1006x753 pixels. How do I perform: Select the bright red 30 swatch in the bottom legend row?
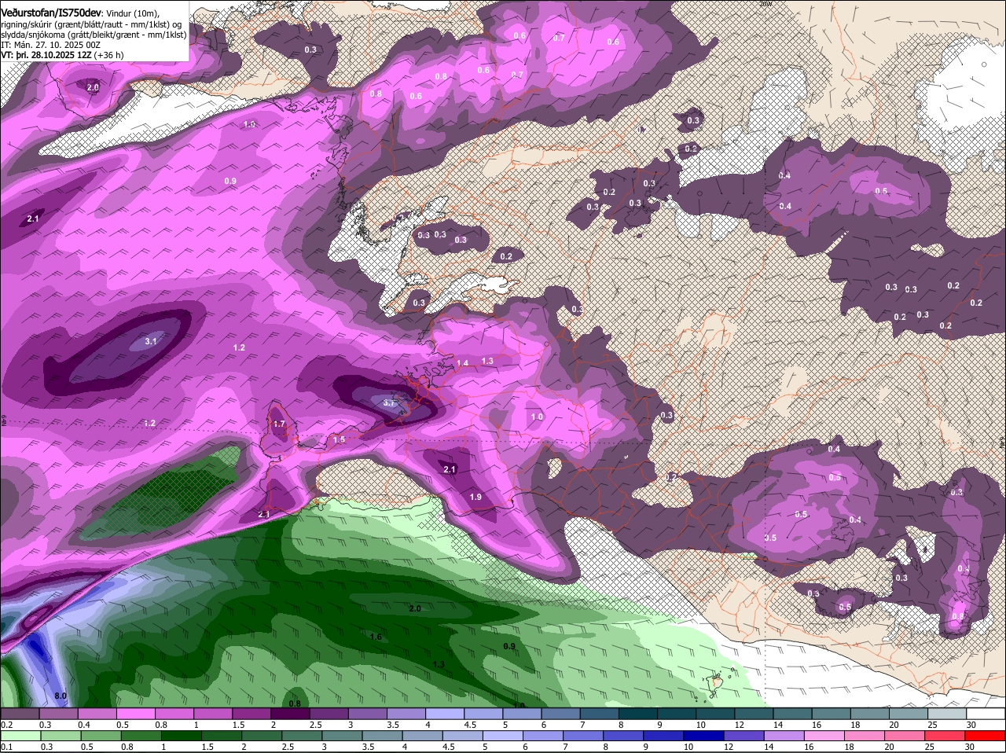986,736
